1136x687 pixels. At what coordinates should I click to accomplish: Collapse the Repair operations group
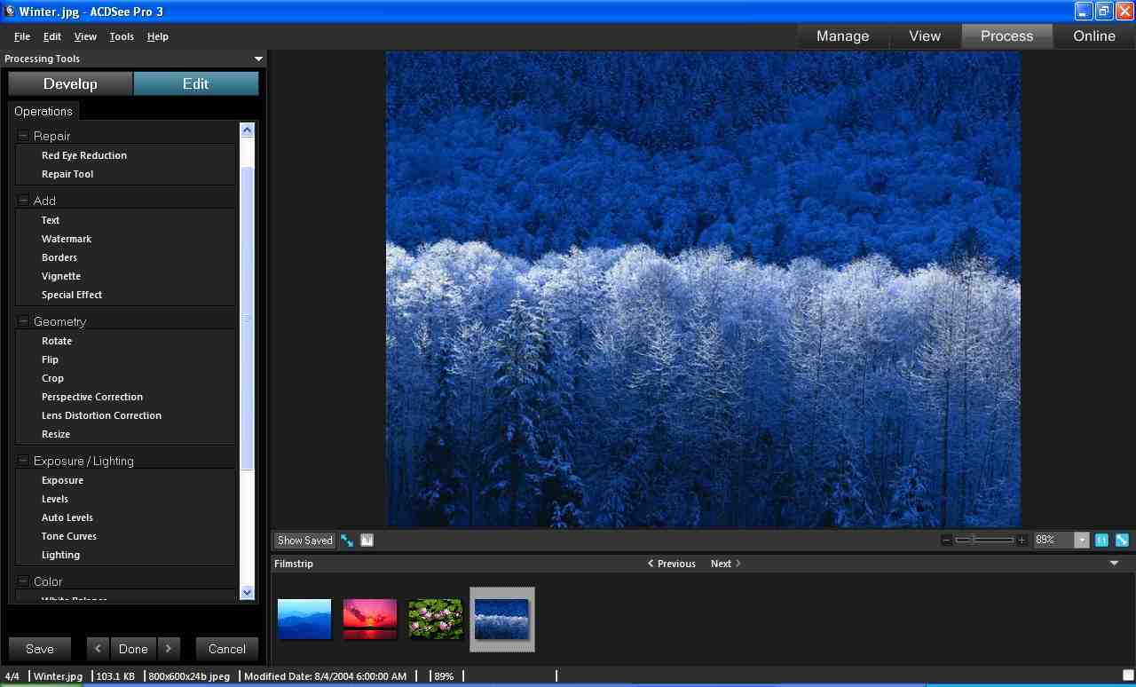(21, 135)
